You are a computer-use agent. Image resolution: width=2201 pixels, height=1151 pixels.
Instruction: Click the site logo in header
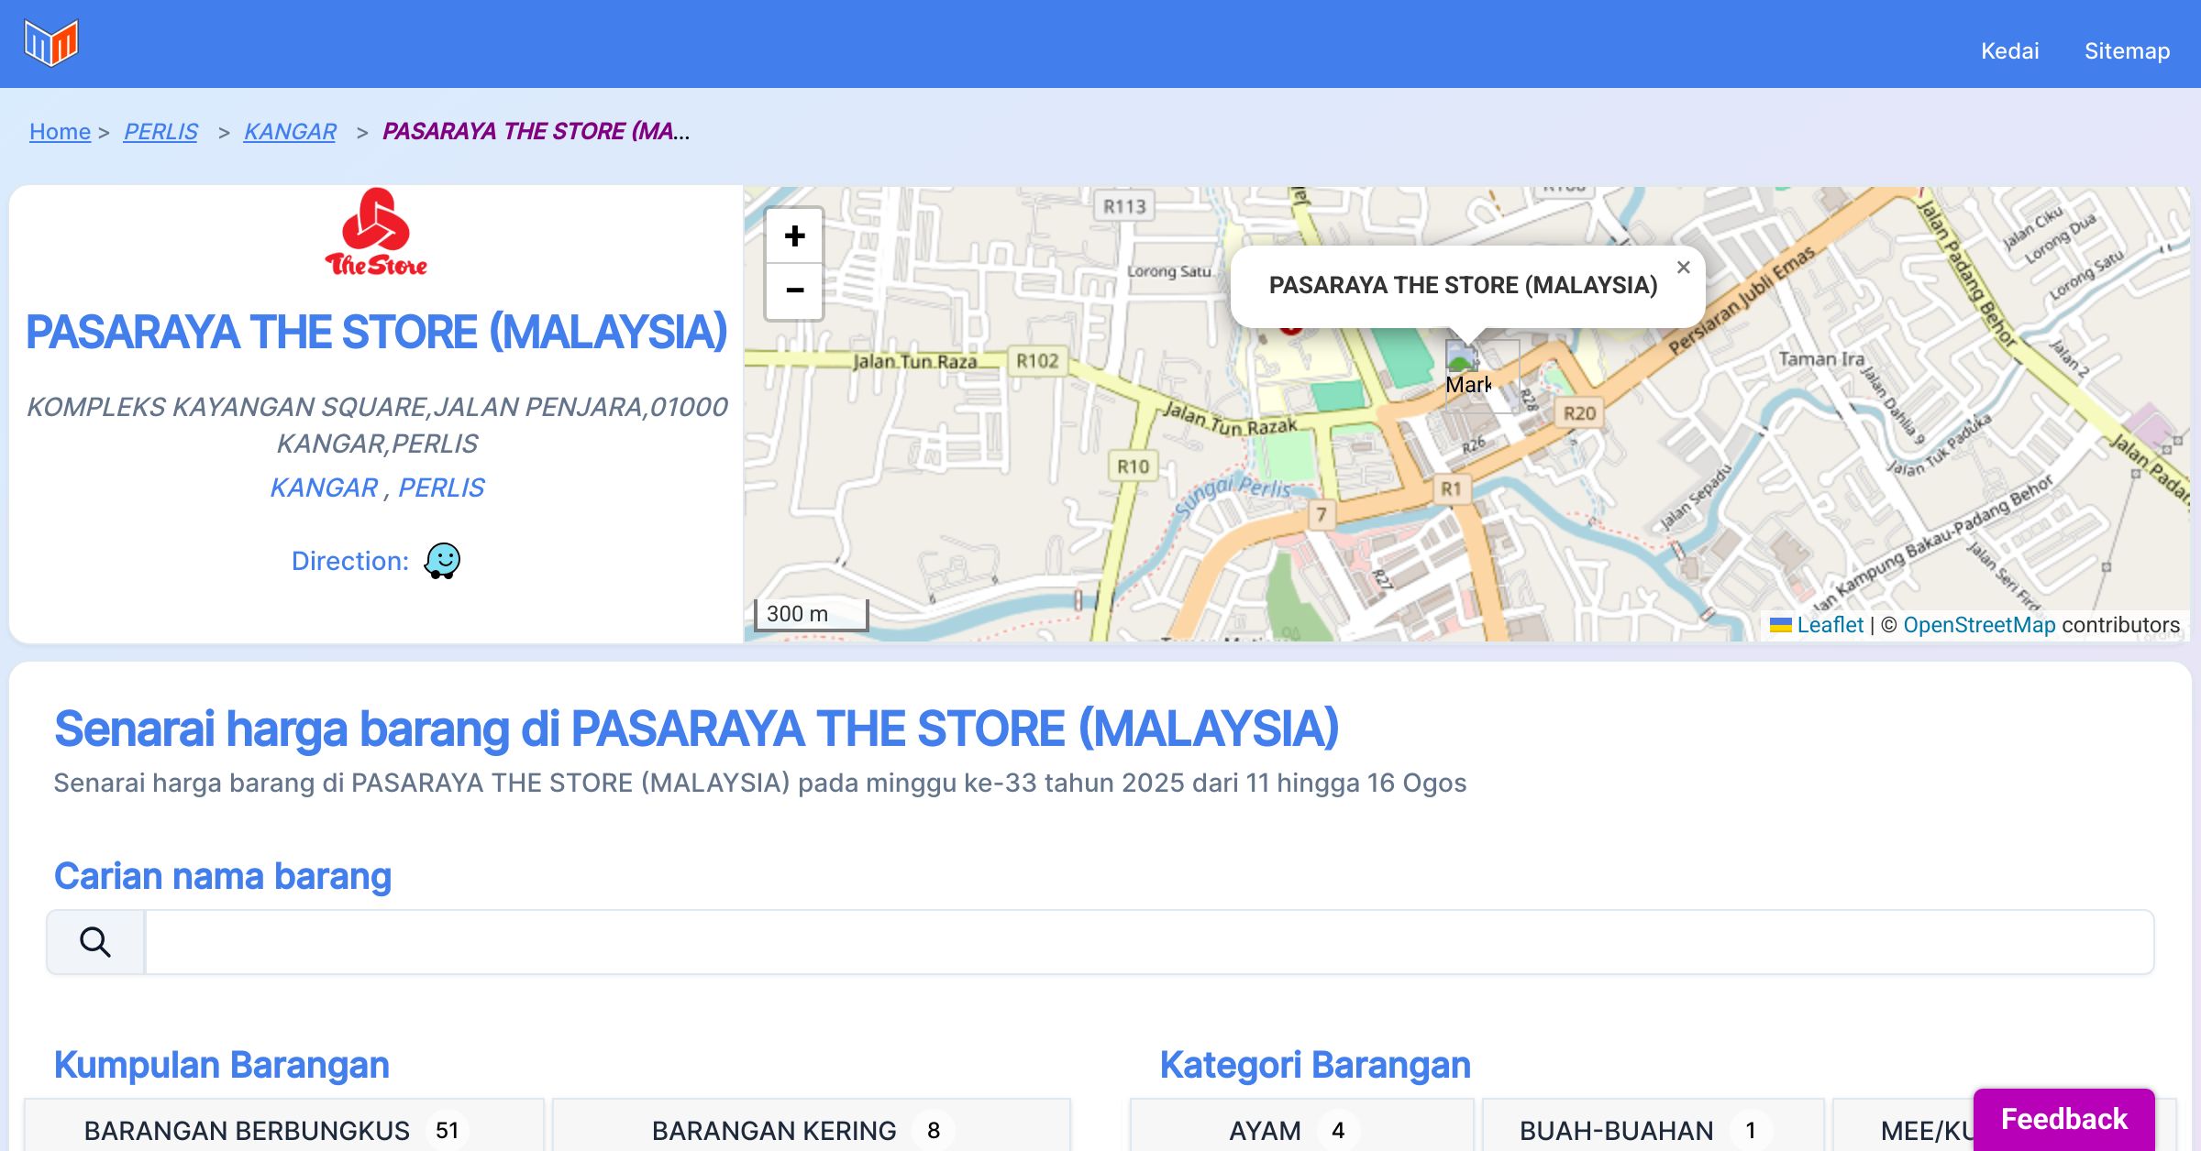[x=51, y=43]
